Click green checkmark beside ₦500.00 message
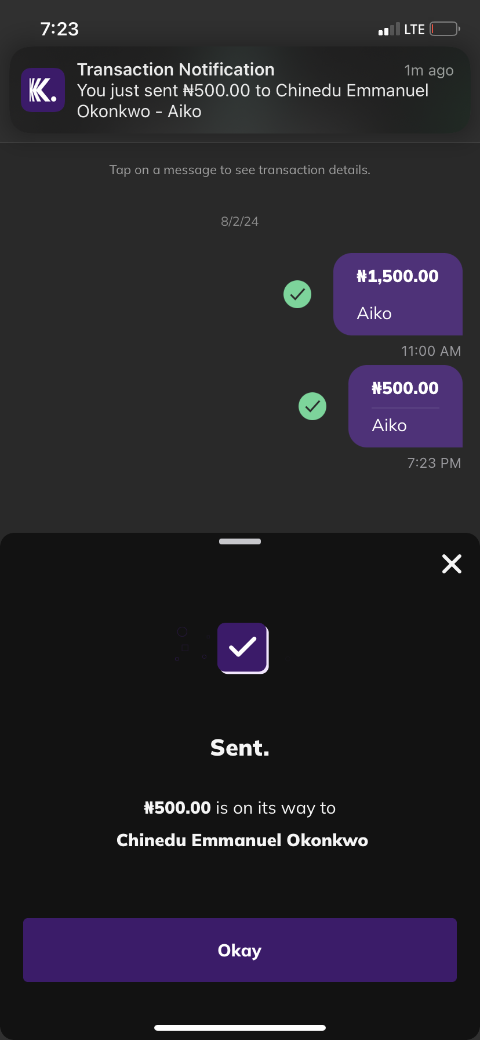 [312, 406]
